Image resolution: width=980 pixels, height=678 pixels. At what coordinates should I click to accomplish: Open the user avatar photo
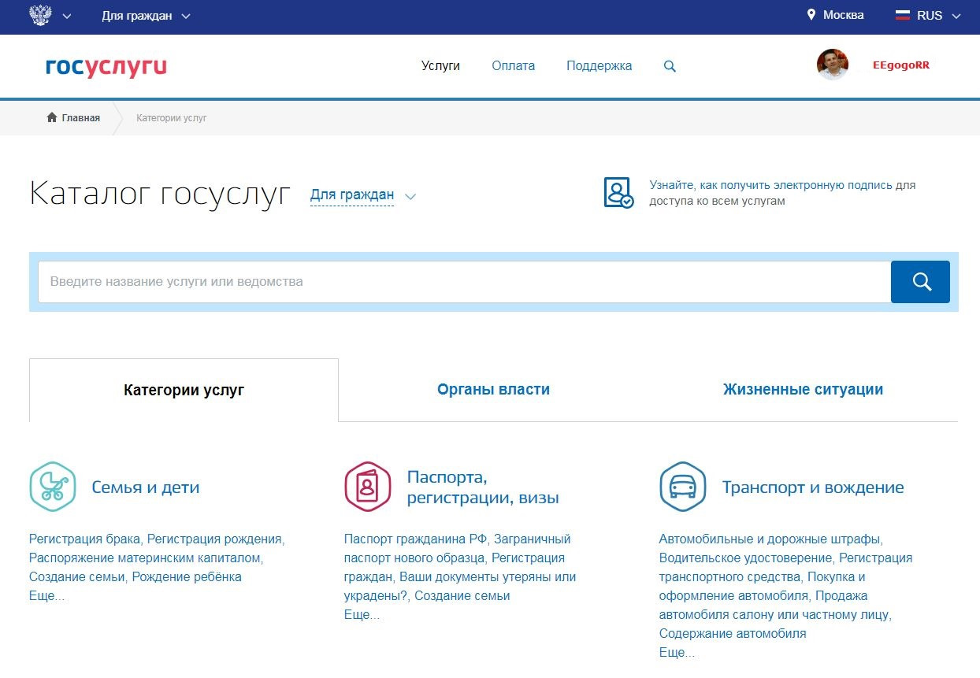(833, 65)
